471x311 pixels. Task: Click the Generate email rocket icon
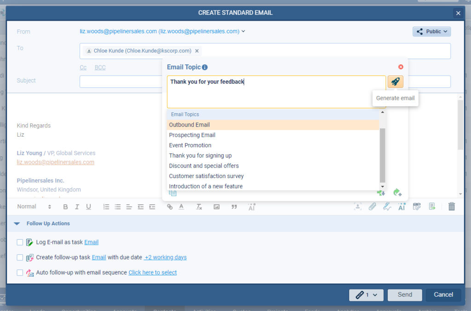point(396,81)
